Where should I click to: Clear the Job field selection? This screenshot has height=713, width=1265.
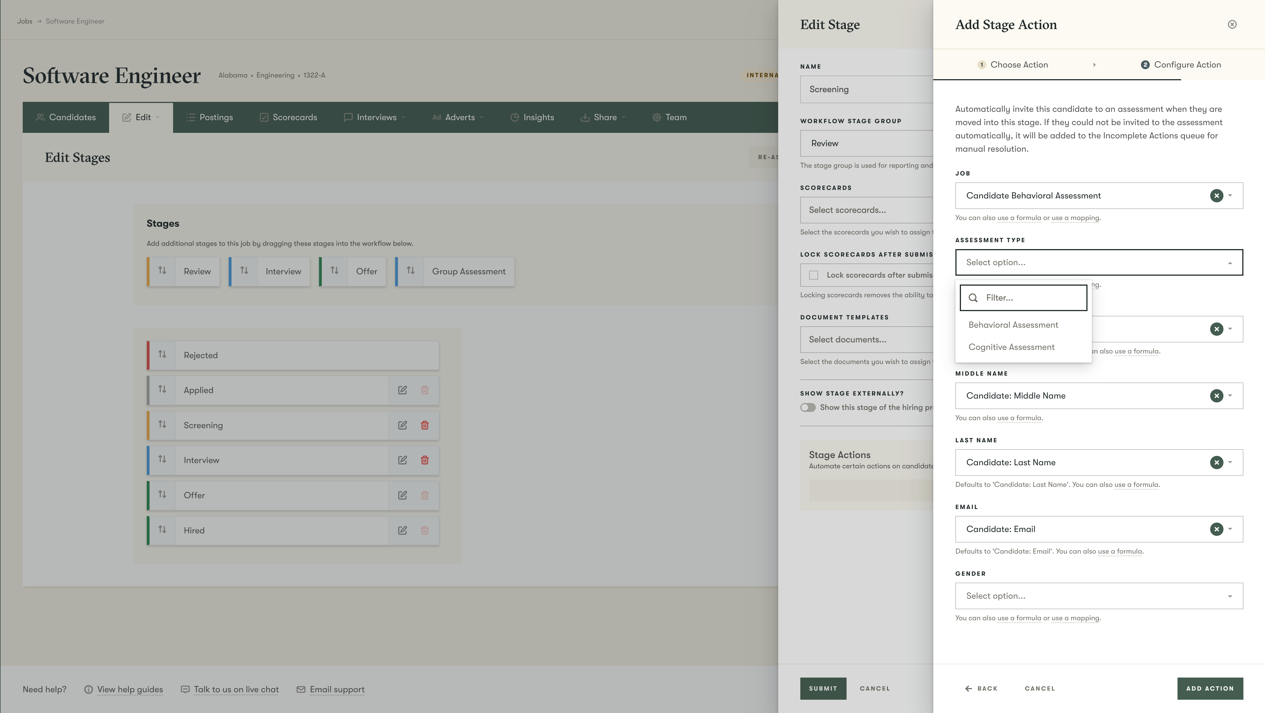coord(1216,196)
